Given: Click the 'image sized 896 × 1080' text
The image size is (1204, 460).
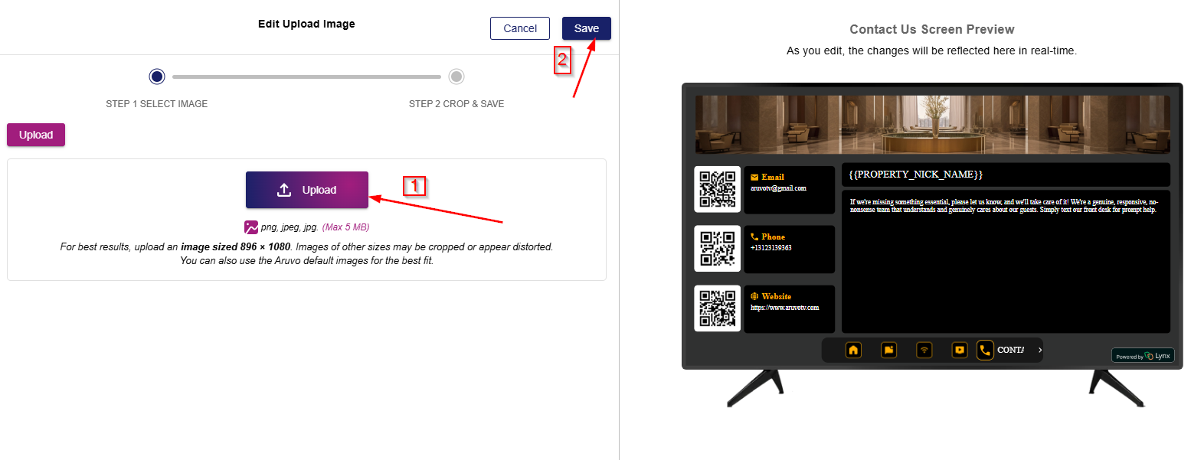Looking at the screenshot, I should (235, 247).
